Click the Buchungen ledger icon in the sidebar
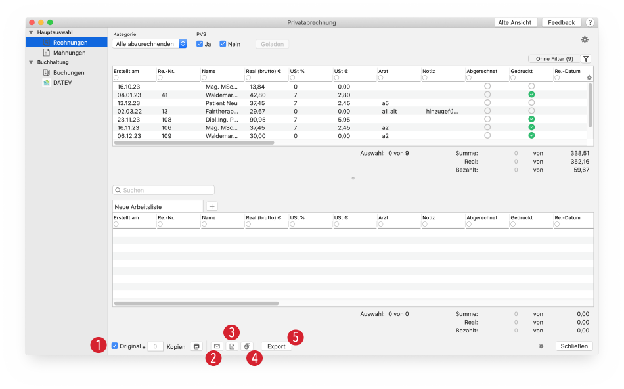Viewport: 624px width, 389px height. pyautogui.click(x=47, y=72)
